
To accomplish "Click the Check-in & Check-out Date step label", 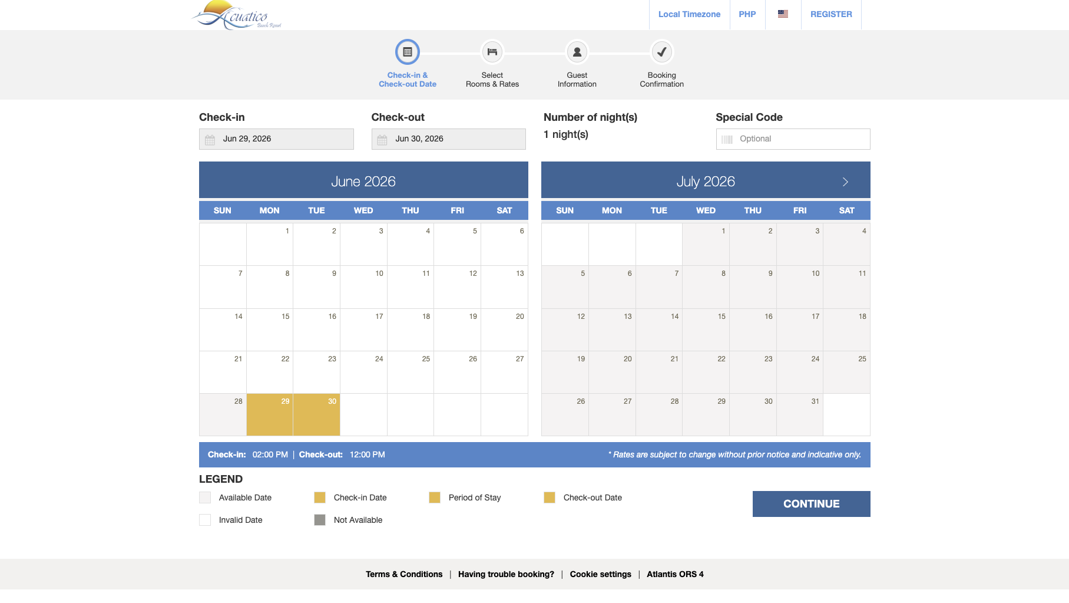I will click(x=408, y=80).
